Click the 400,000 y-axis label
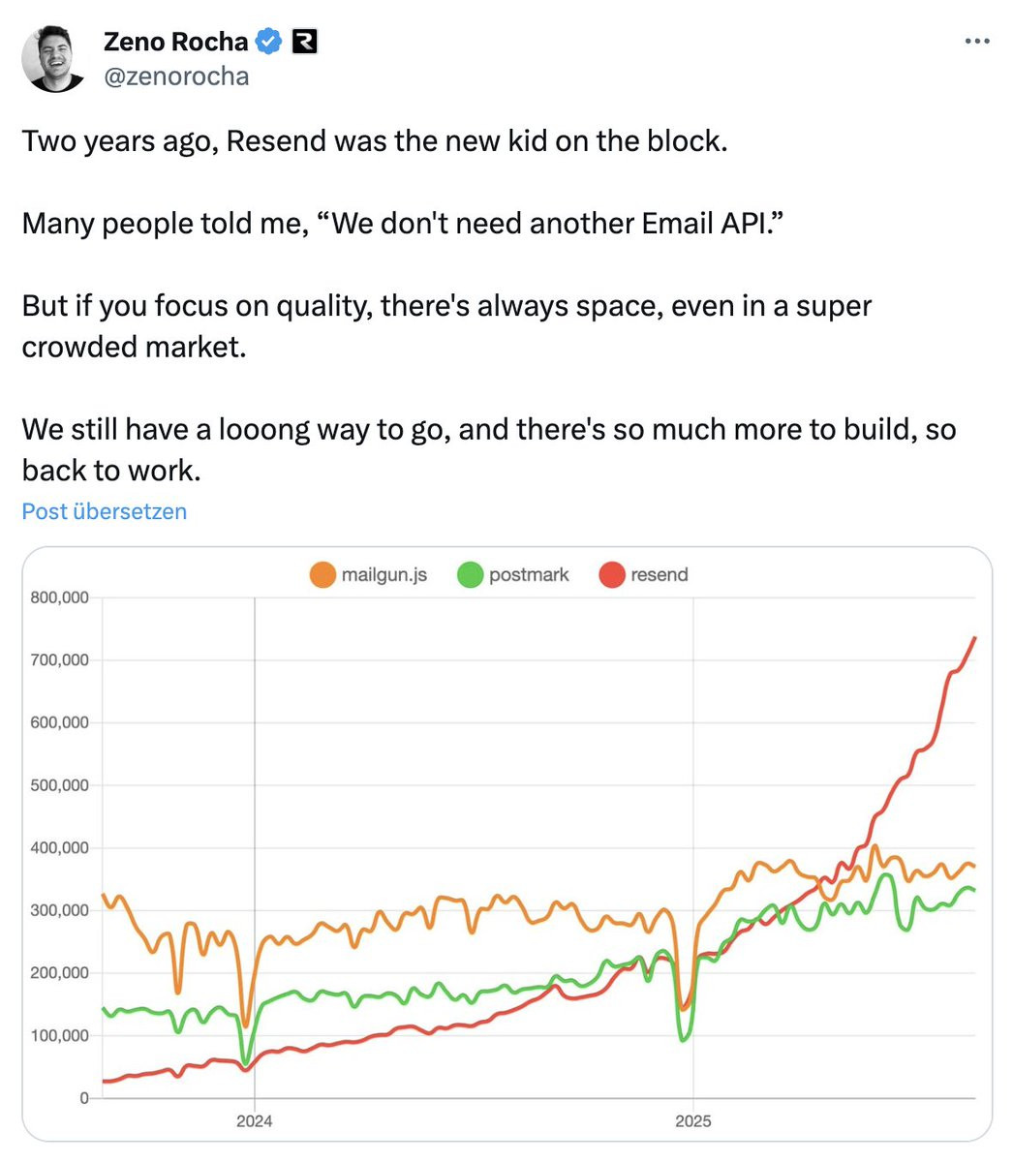The width and height of the screenshot is (1013, 1162). (60, 848)
